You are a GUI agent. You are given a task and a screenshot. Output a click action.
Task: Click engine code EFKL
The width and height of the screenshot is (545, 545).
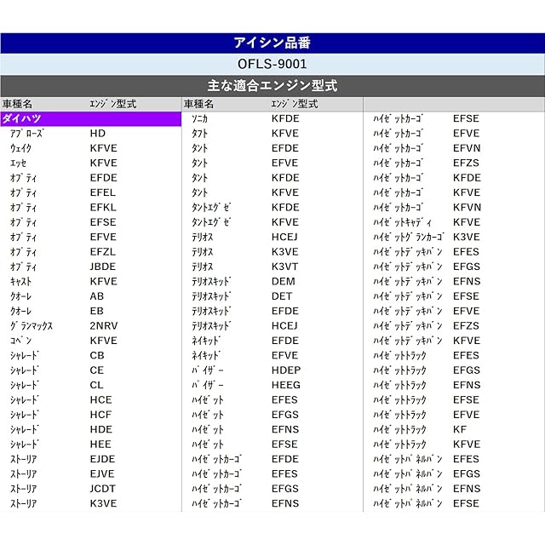coord(103,208)
